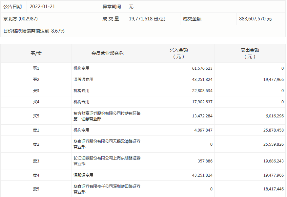
Task: Click the 买/卖 column header
Action: coord(36,53)
